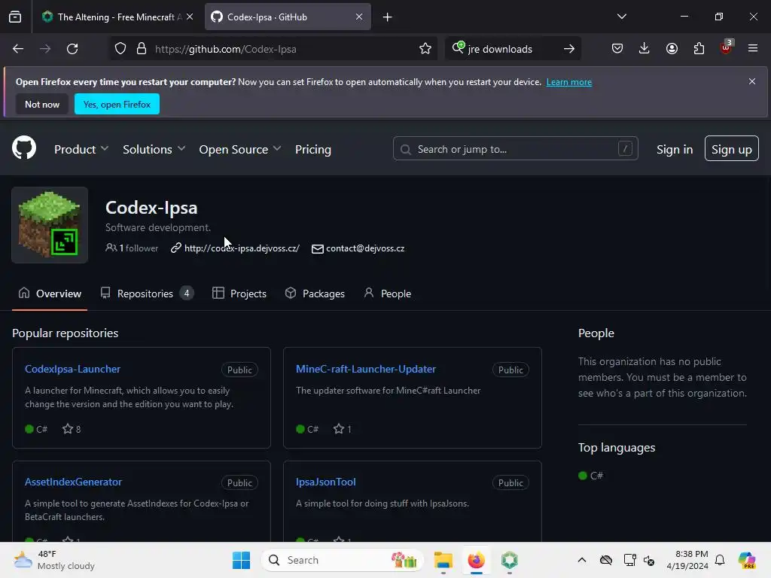Click the GitHub Octocat logo
The height and width of the screenshot is (578, 771).
coord(24,148)
